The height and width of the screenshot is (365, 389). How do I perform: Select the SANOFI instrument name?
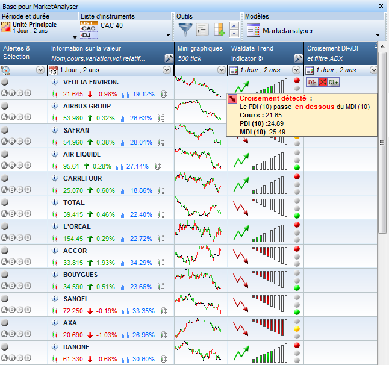click(x=75, y=299)
